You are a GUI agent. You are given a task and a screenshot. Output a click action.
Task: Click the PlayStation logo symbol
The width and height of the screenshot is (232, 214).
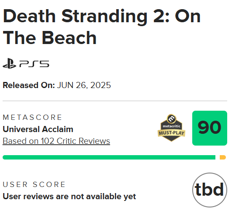tap(10, 64)
